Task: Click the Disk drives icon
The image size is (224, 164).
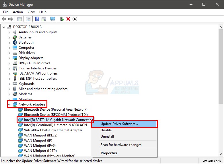Action: 15,53
